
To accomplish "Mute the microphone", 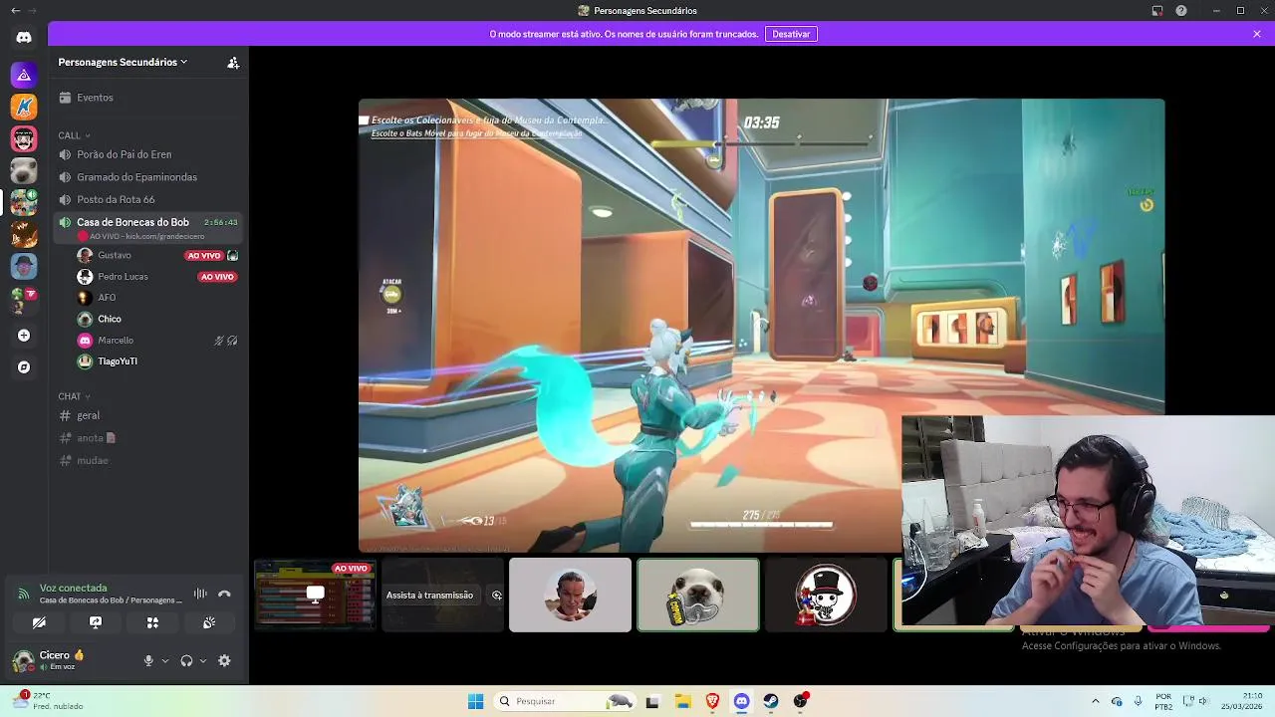I will click(148, 660).
